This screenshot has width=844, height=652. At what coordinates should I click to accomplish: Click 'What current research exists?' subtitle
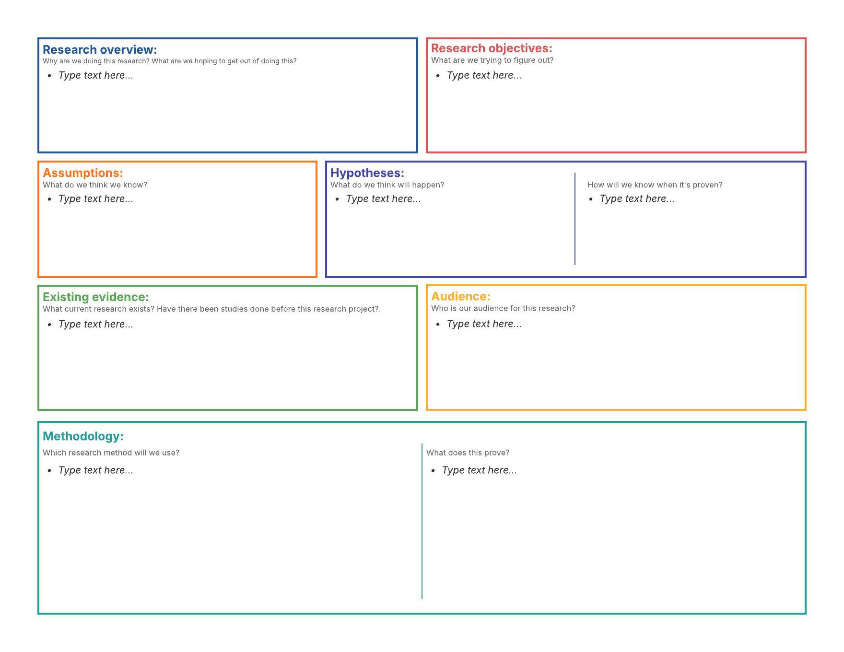pyautogui.click(x=98, y=309)
